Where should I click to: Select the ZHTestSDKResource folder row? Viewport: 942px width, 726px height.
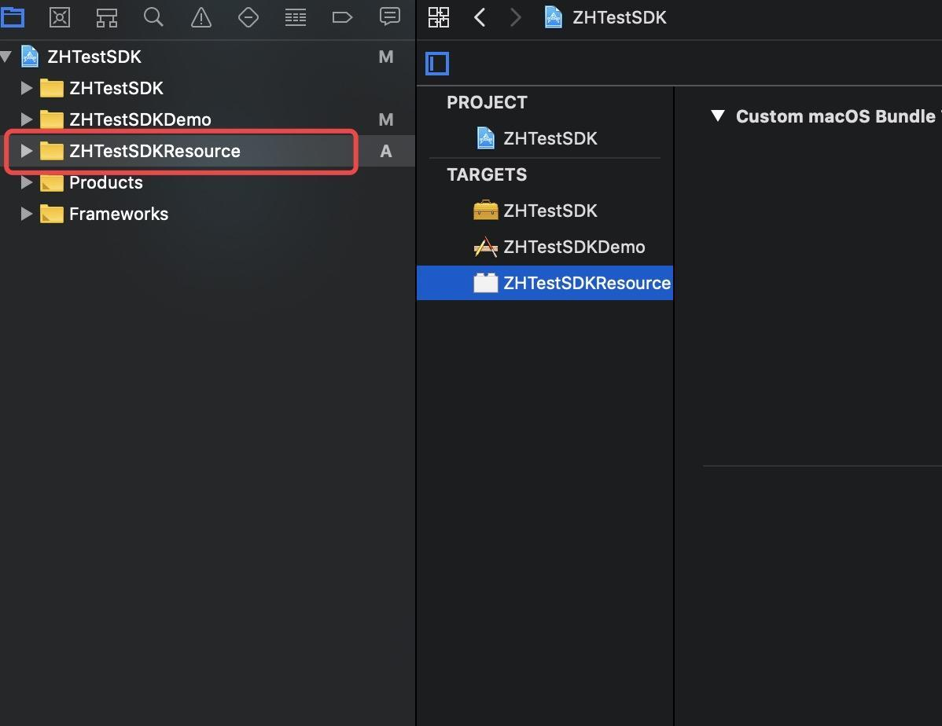[208, 151]
